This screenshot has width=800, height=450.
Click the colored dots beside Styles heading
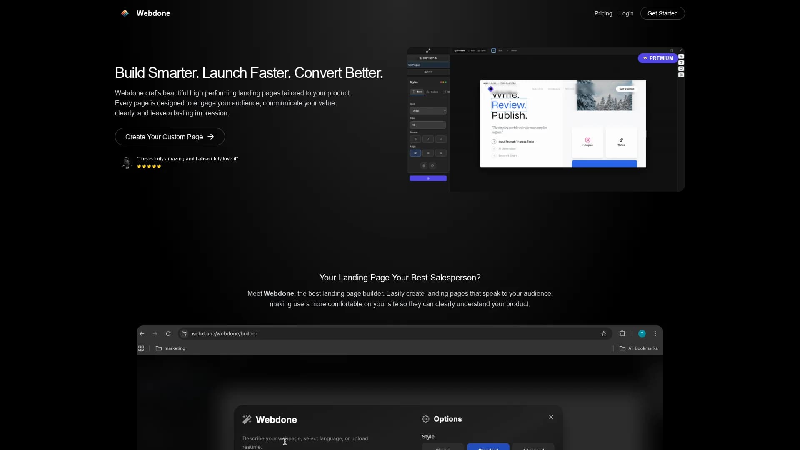coord(443,82)
